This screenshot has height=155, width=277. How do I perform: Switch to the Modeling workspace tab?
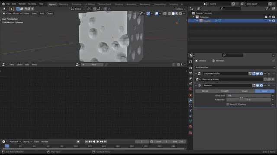pos(64,4)
